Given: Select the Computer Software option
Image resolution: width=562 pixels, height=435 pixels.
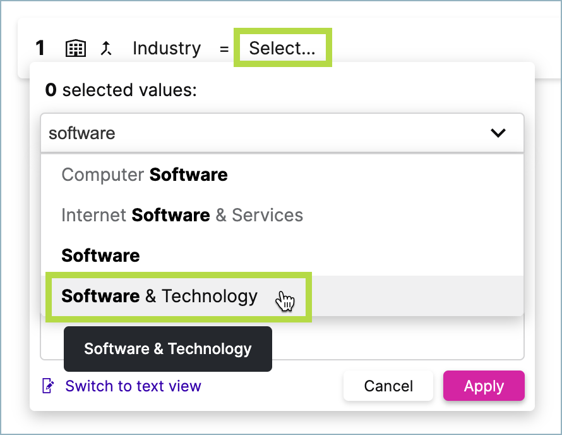Looking at the screenshot, I should click(x=144, y=175).
